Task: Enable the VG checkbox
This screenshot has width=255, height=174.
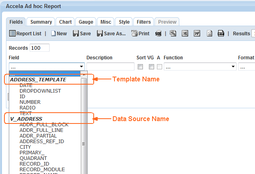Action: 152,67
